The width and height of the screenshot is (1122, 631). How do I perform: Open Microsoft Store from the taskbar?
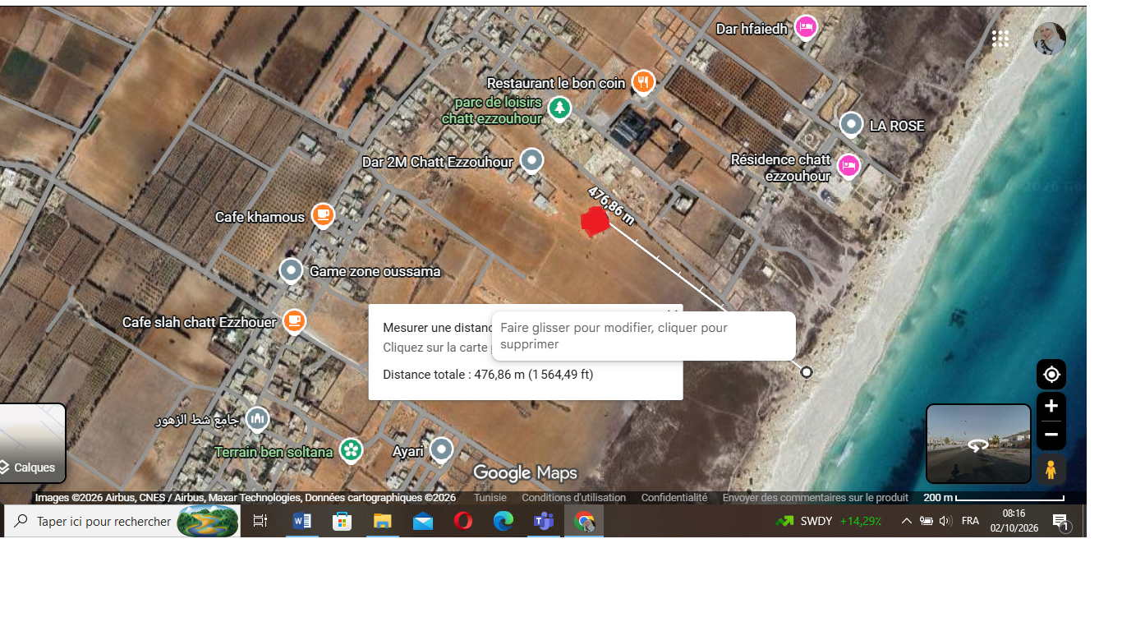343,521
